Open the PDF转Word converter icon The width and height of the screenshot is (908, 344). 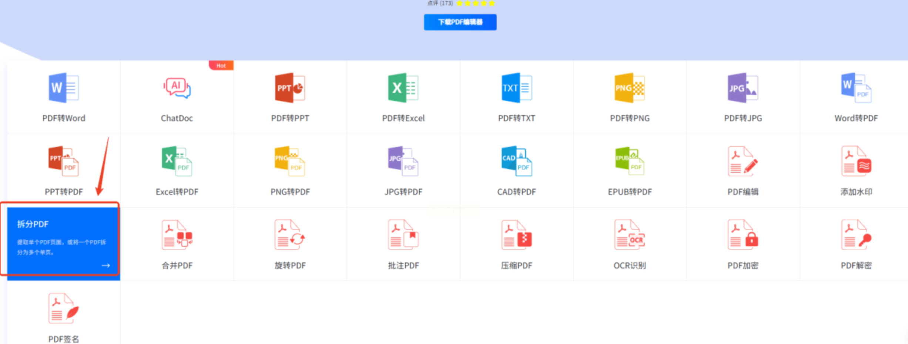coord(64,88)
